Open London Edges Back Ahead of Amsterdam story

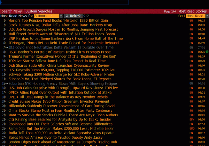(x=63, y=142)
